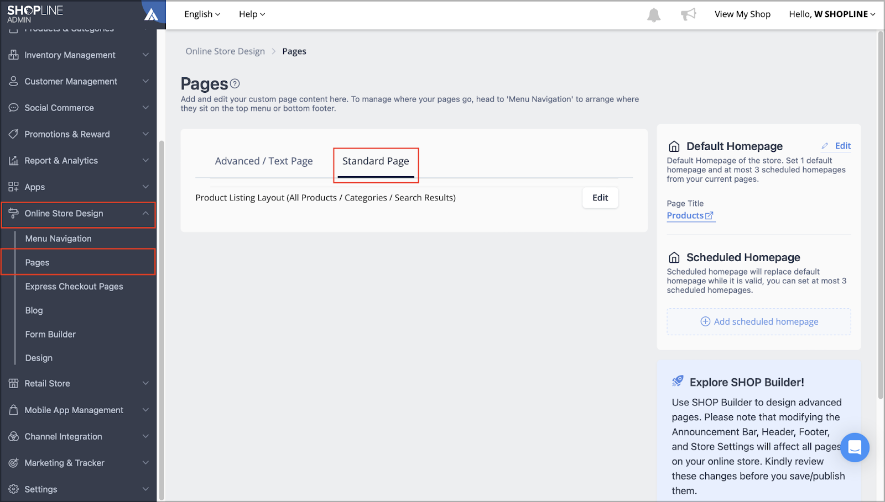The width and height of the screenshot is (885, 502).
Task: Expand Promotions & Reward with its chevron
Action: point(145,134)
